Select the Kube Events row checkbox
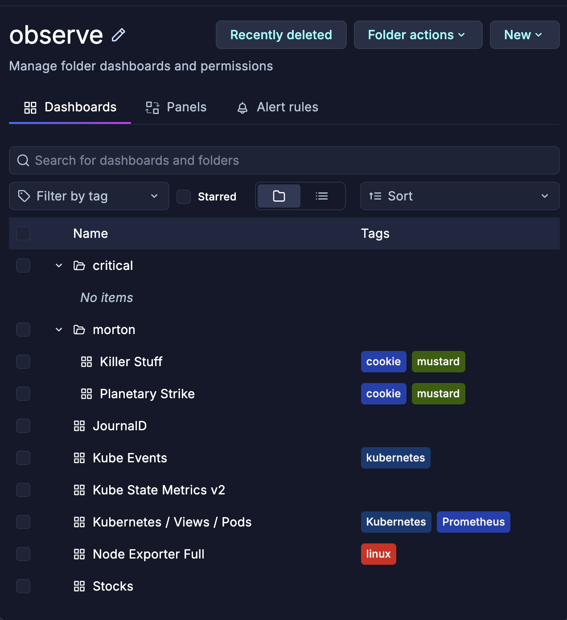The height and width of the screenshot is (620, 567). click(x=23, y=458)
